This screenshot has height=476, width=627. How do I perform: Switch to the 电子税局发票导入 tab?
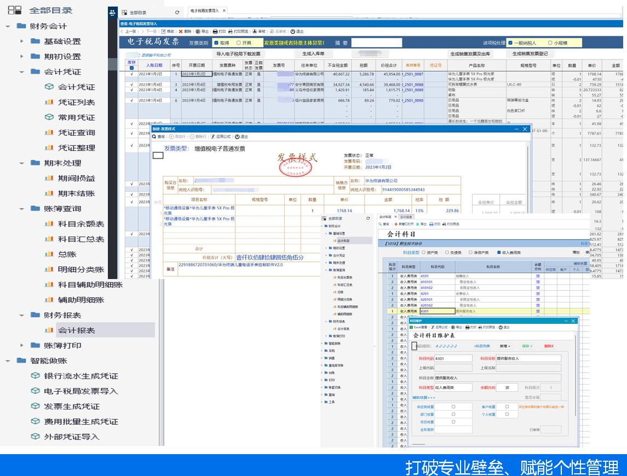(204, 11)
